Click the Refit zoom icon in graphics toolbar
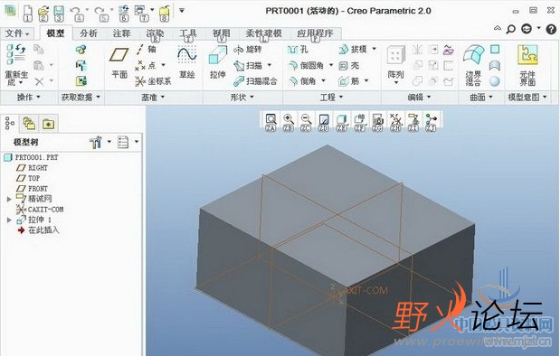The height and width of the screenshot is (356, 560). coord(271,119)
